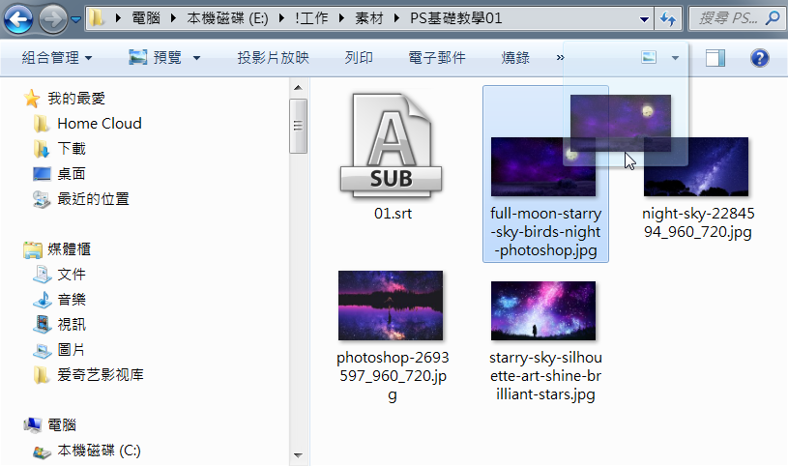This screenshot has height=466, width=788.
Task: Expand the breadcrumb arrow after 電腦
Action: point(173,18)
